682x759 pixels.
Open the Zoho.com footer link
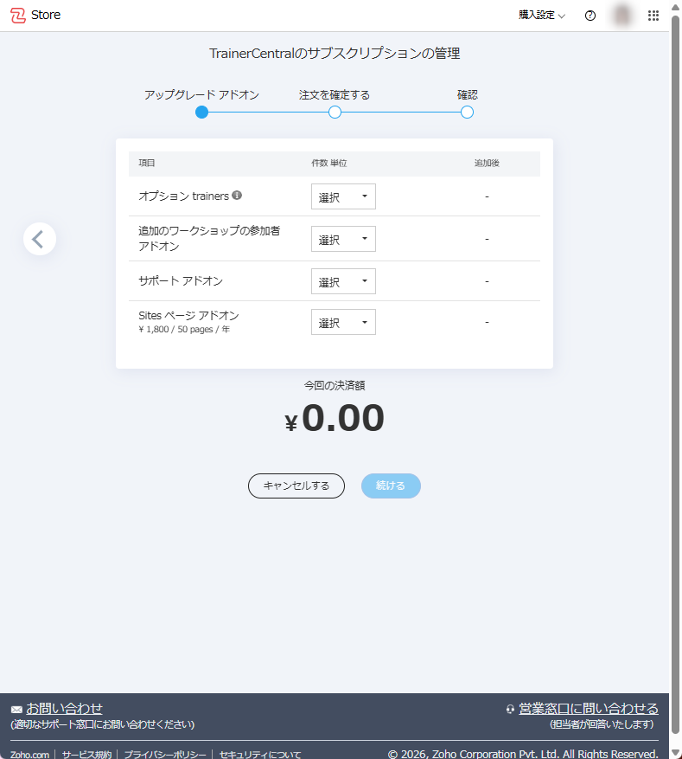[x=30, y=754]
